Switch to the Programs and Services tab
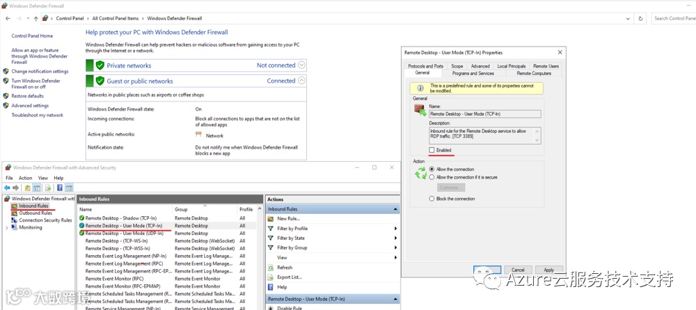The height and width of the screenshot is (310, 696). tap(473, 73)
